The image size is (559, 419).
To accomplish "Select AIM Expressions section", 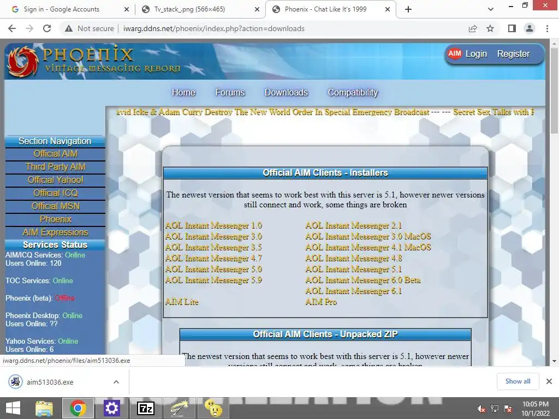I will tap(55, 232).
